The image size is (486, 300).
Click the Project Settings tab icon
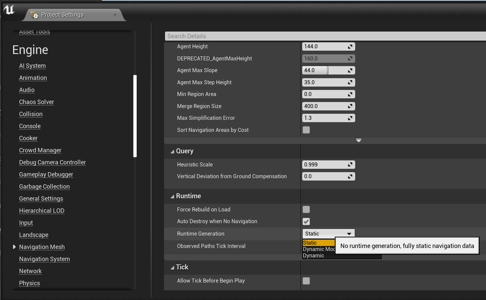tap(34, 15)
